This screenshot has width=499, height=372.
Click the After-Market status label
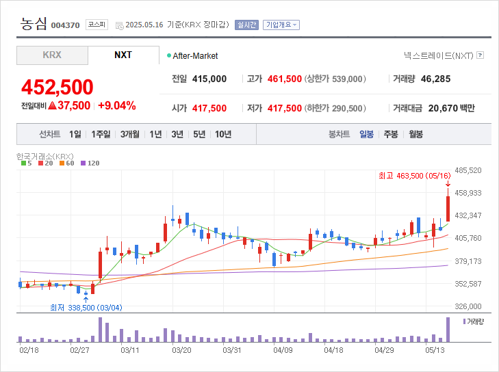pos(195,56)
